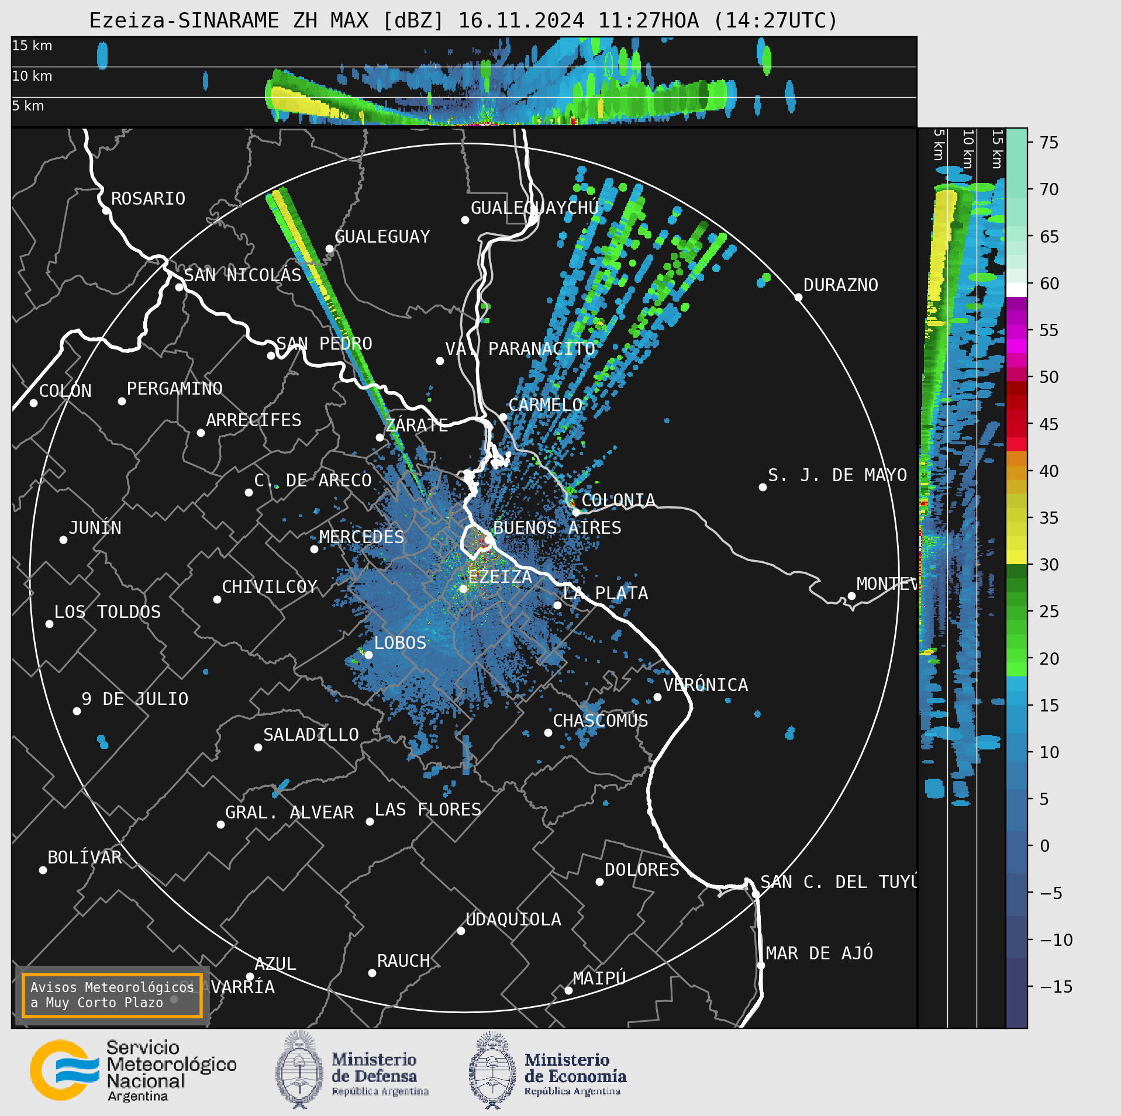The width and height of the screenshot is (1121, 1116).
Task: Click the LA PLATA label
Action: click(605, 593)
